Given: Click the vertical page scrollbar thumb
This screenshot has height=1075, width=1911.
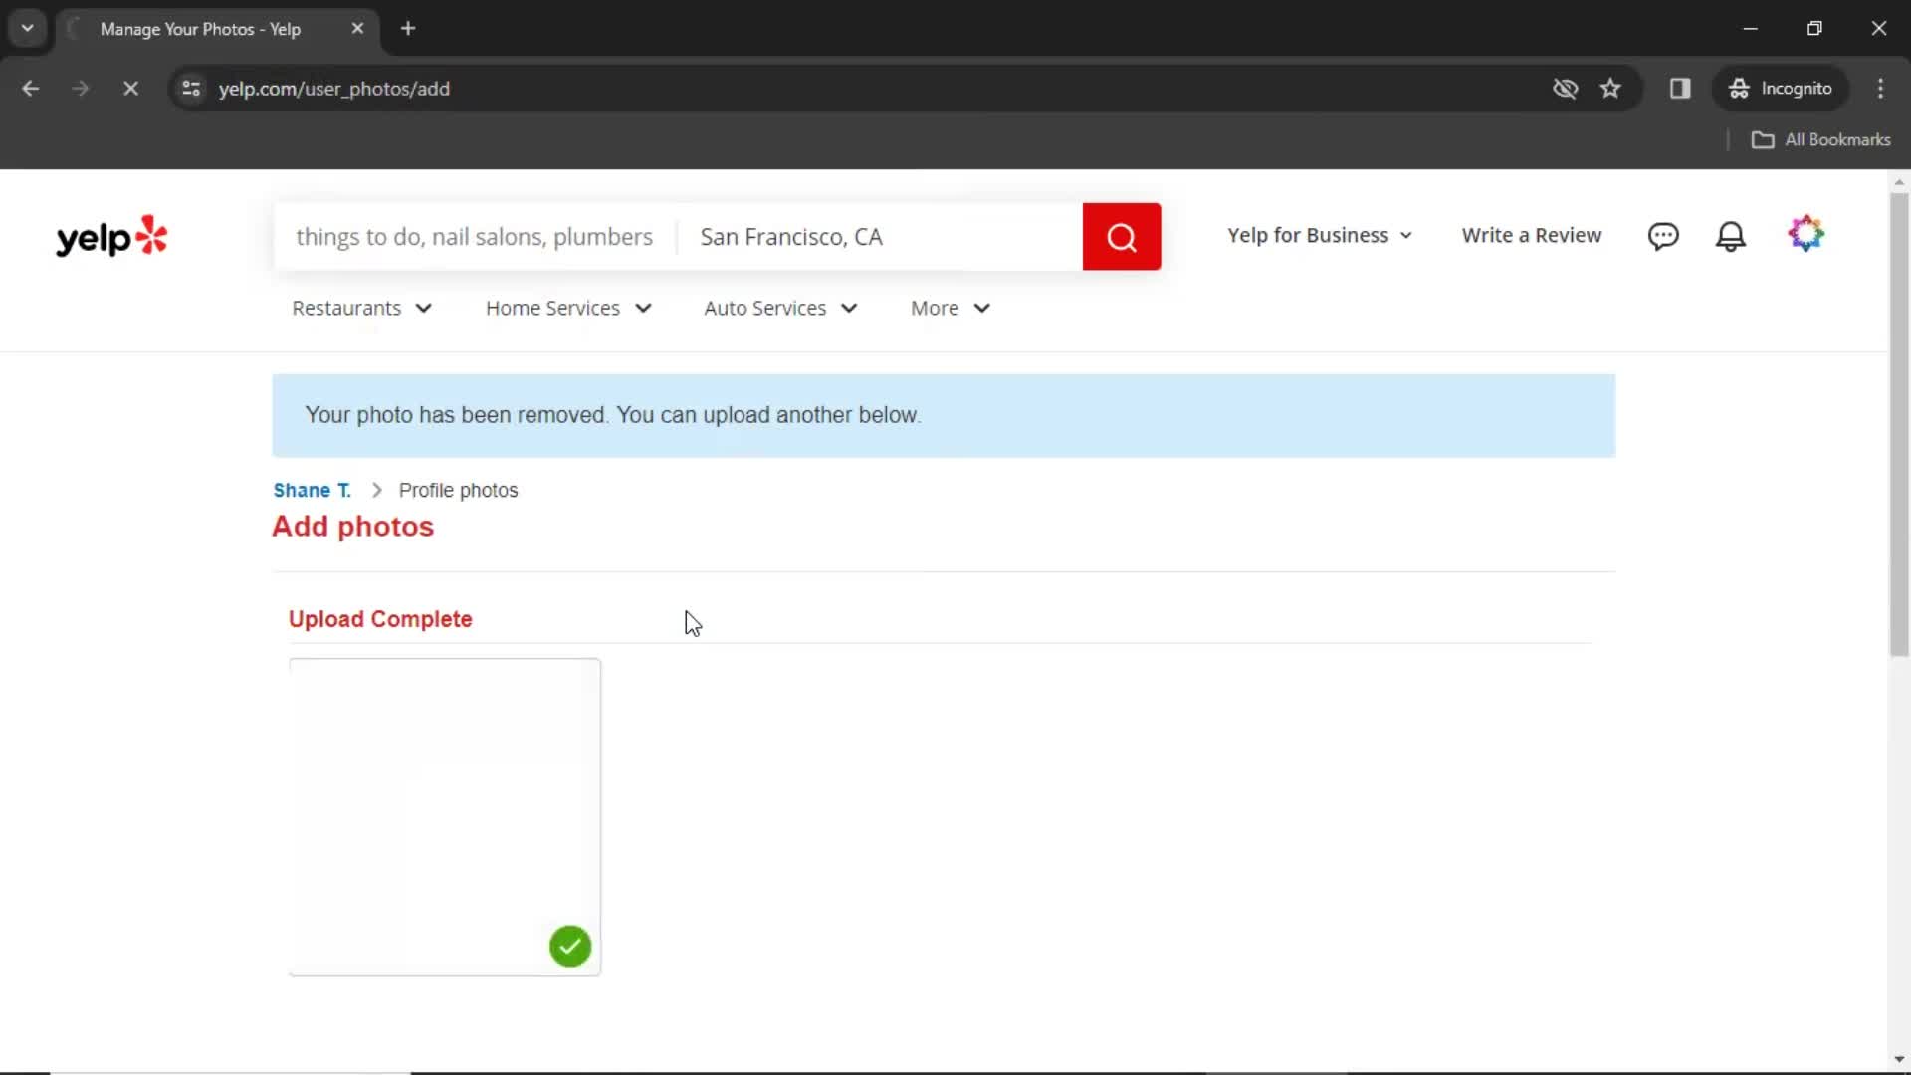Looking at the screenshot, I should click(x=1899, y=424).
